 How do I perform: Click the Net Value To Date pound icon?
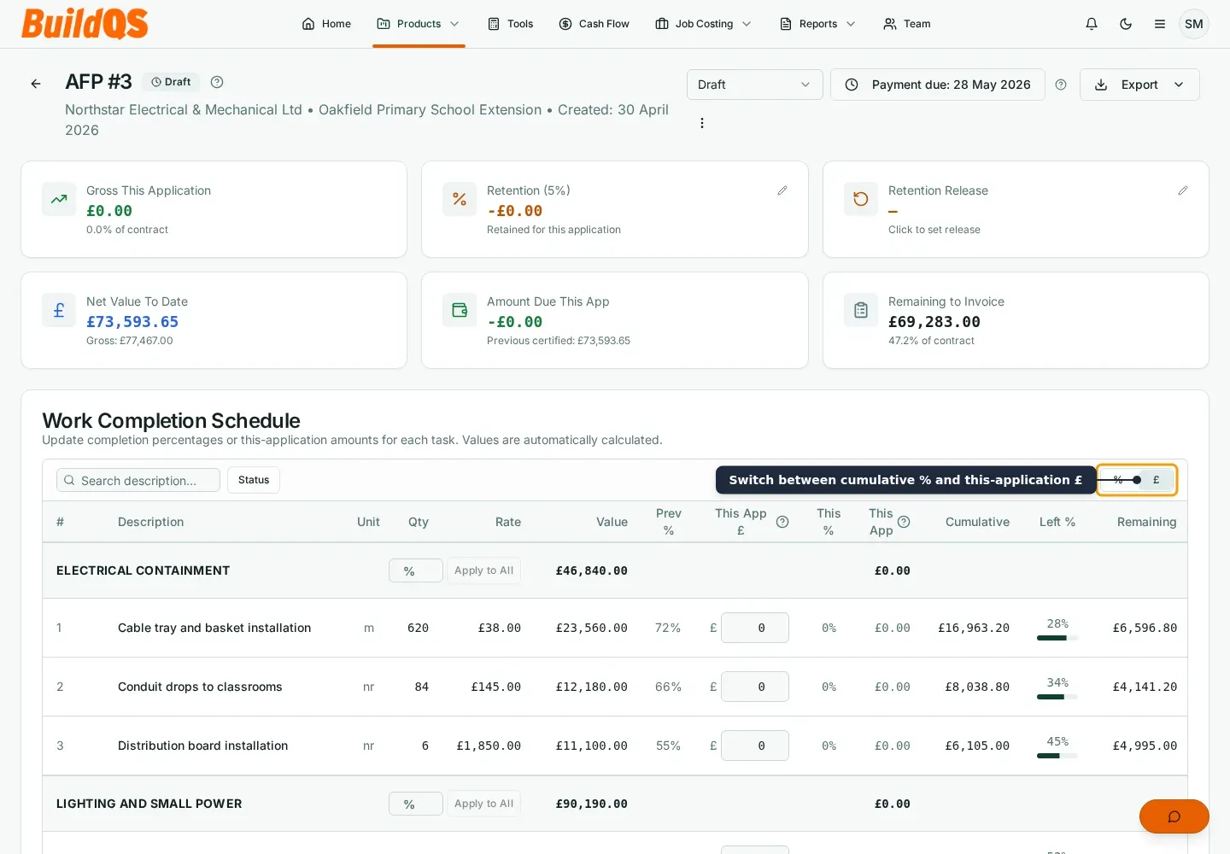[59, 310]
